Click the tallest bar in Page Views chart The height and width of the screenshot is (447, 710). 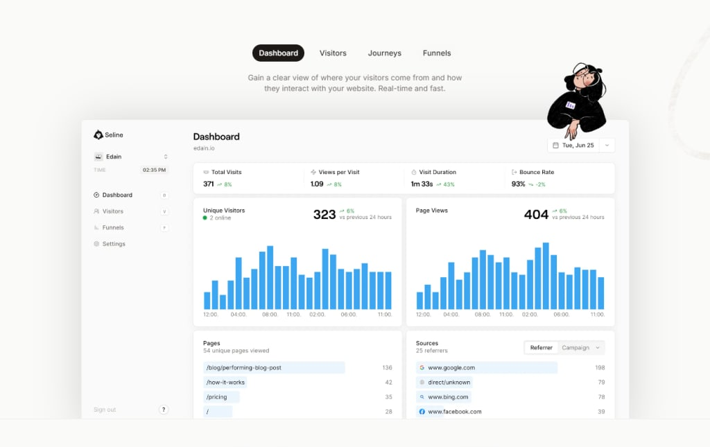(546, 276)
